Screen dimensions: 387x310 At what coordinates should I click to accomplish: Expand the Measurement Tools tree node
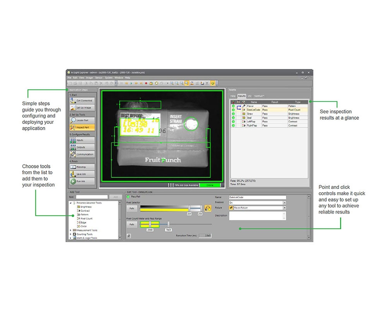click(x=70, y=230)
